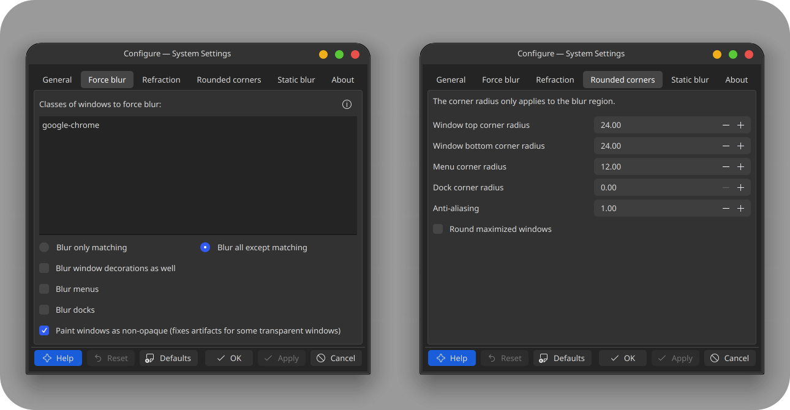This screenshot has width=790, height=410.
Task: Minimize right window with yellow button
Action: tap(717, 54)
